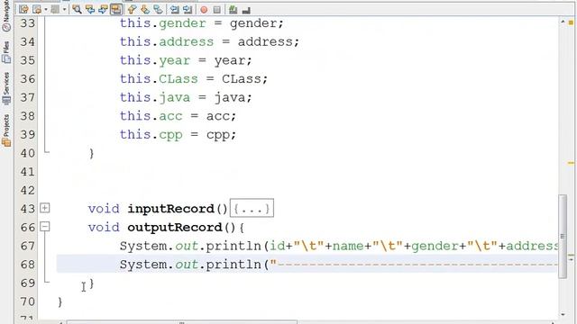Click the dashed string on line 68

click(414, 265)
